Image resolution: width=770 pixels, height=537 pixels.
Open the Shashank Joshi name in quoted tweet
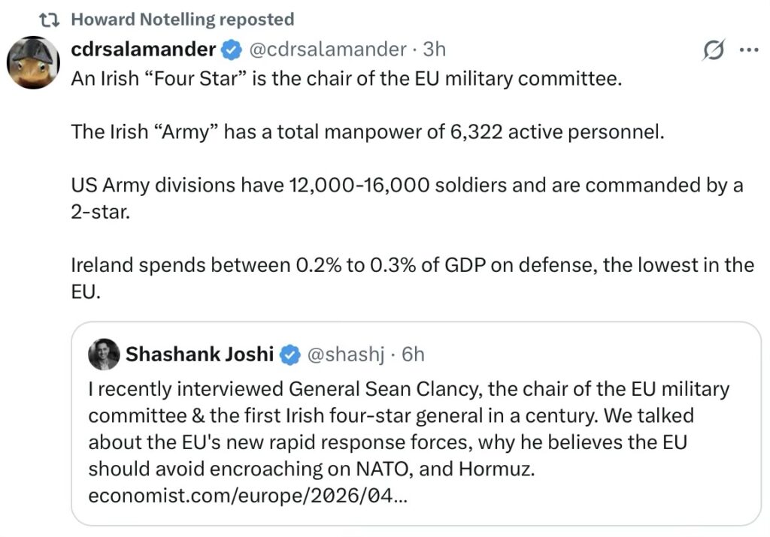point(199,354)
